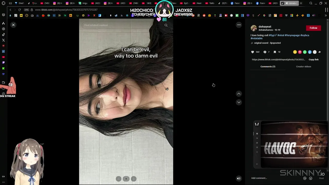Reload the page
The image size is (329, 185).
tap(20, 10)
